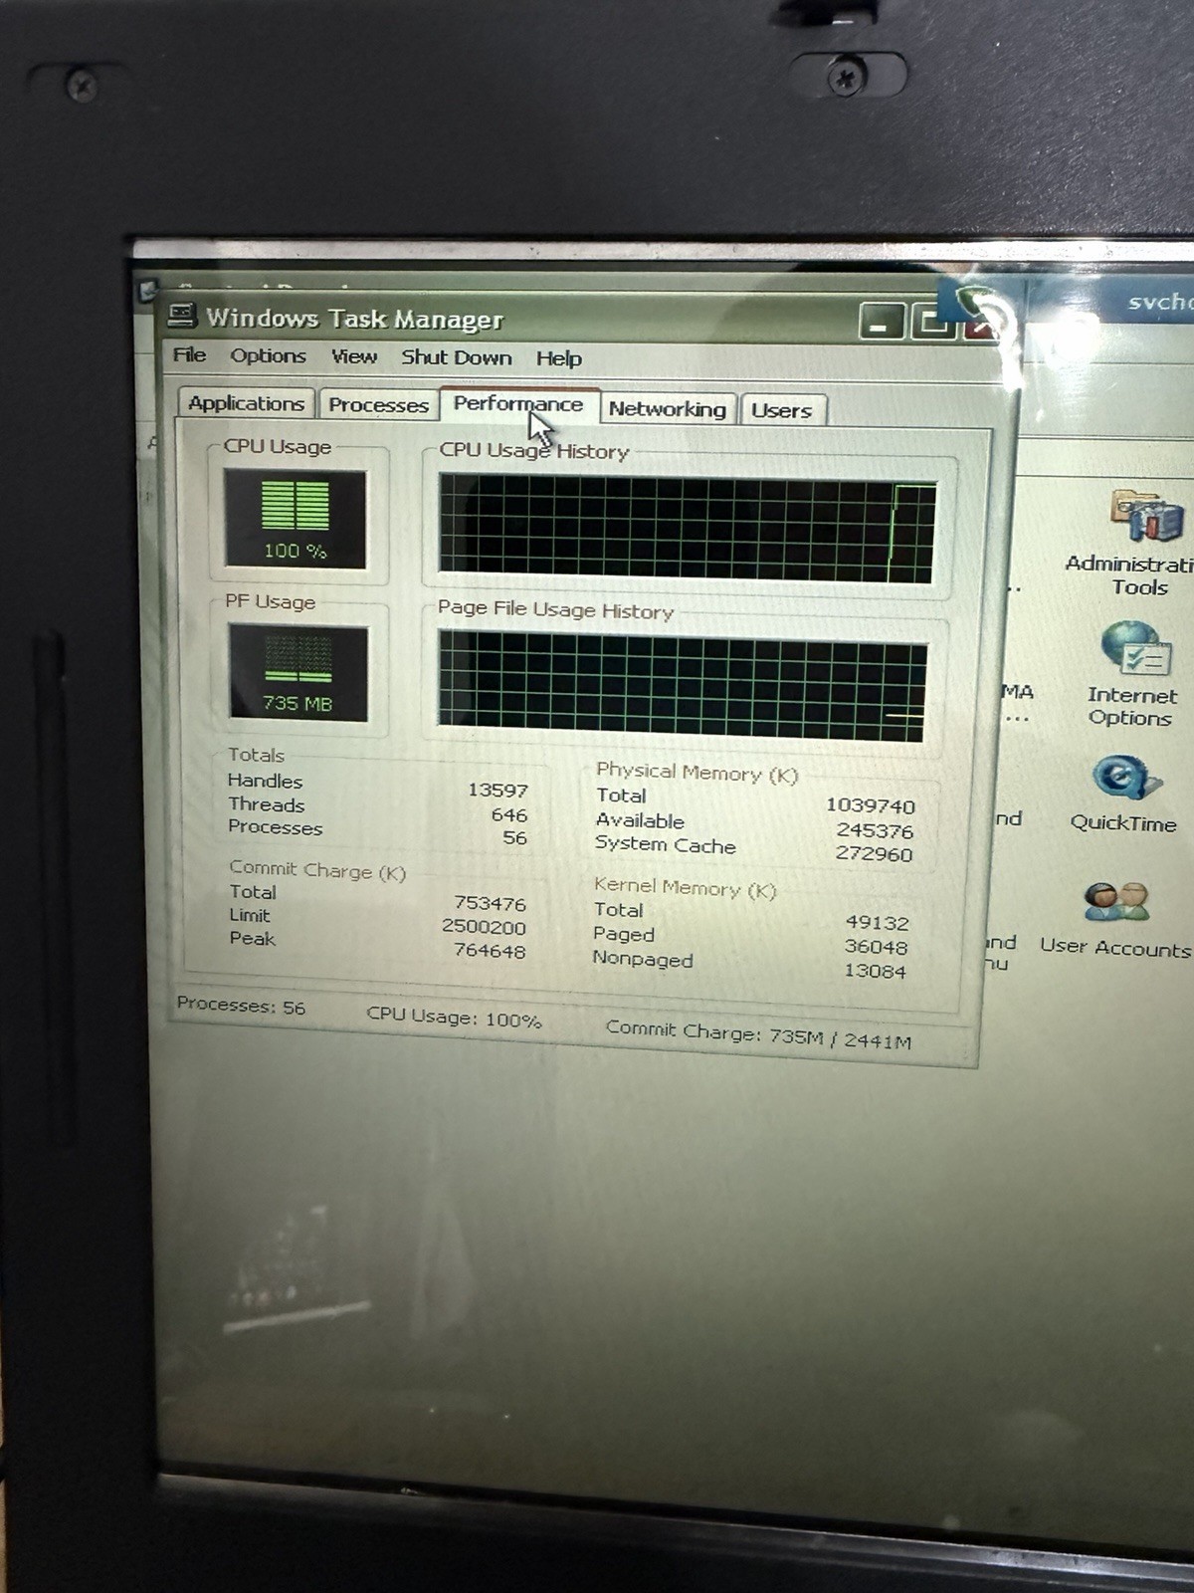Click the CPU Usage History graph
This screenshot has height=1593, width=1194.
[688, 529]
